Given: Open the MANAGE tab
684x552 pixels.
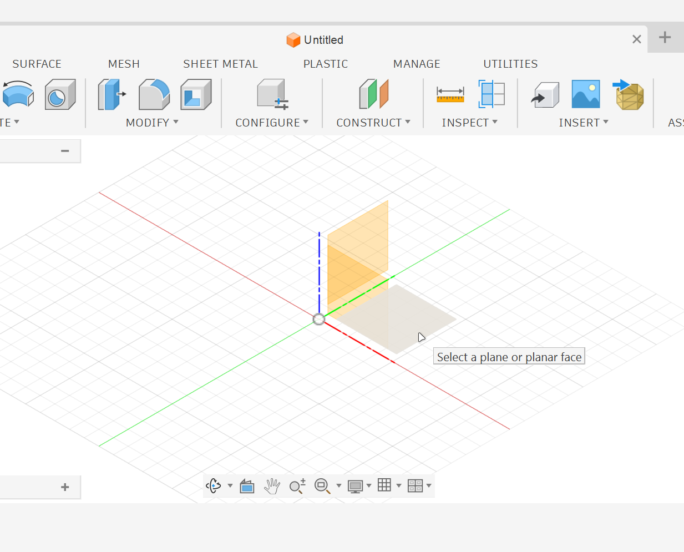Looking at the screenshot, I should 417,64.
